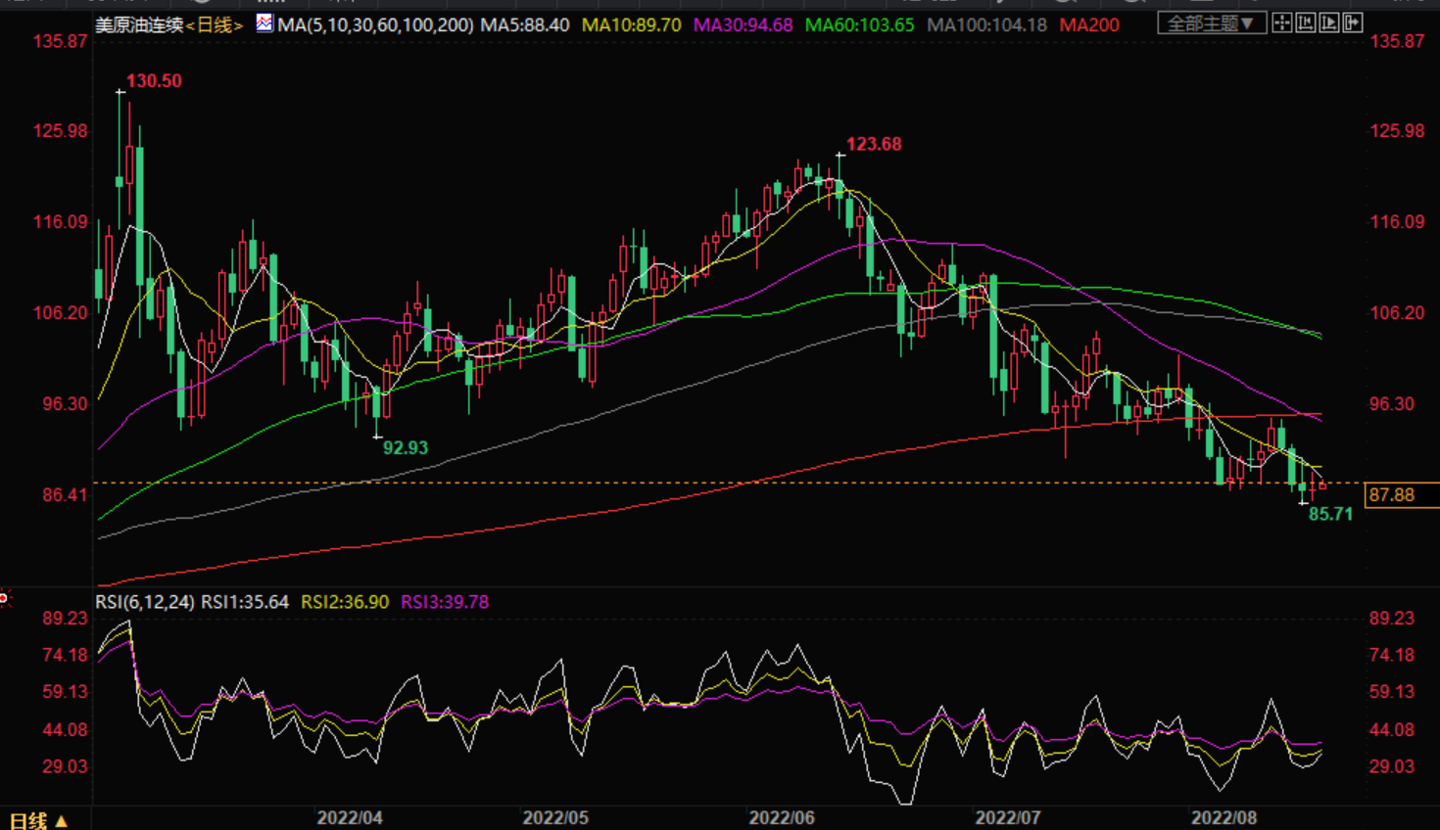Click the 2022/07 date axis label
Screen dimensions: 1440x830
pyautogui.click(x=1008, y=817)
